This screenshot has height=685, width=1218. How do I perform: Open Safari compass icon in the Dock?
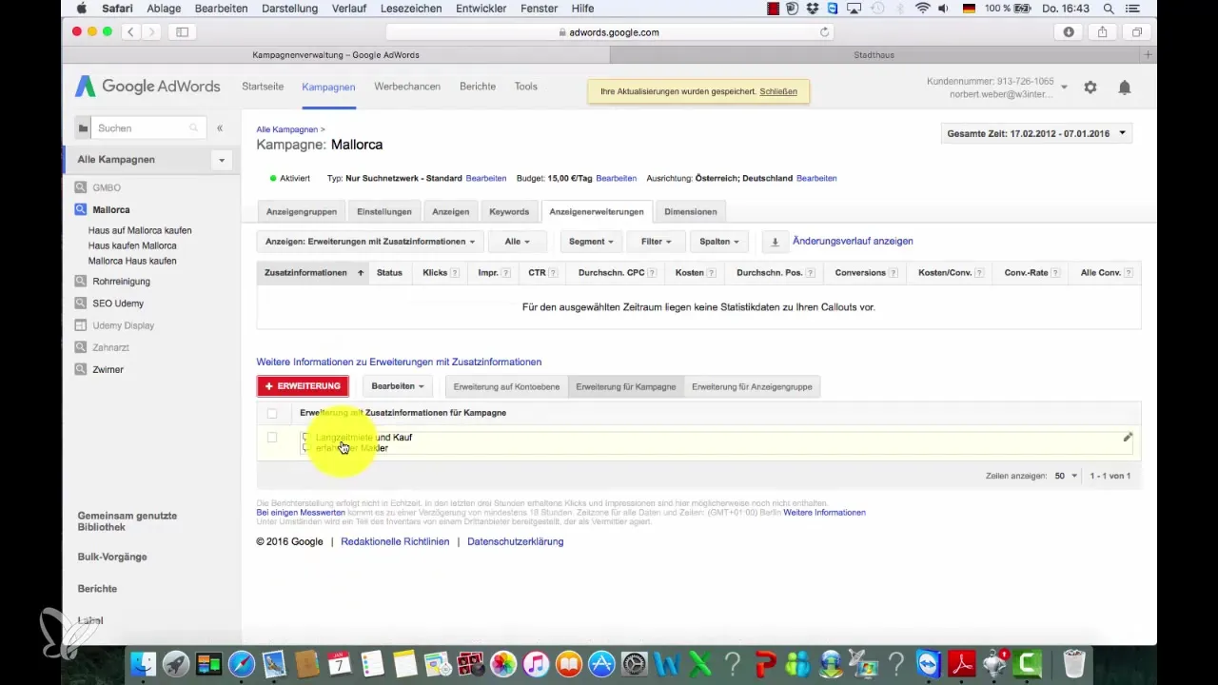[242, 663]
